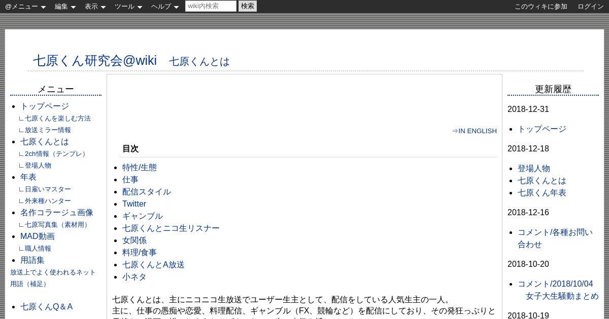Screen dimensions: 609x319
Task: Jump to 七原くんとニコ生リスナー section
Action: click(171, 228)
